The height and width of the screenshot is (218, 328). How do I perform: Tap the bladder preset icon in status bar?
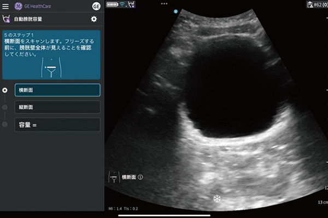132,4
